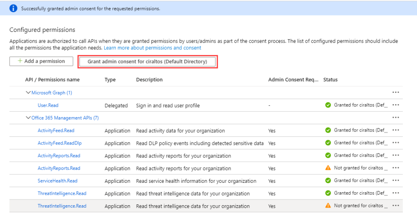This screenshot has width=417, height=217.
Task: Click the dash consent cell for User.Read
Action: [x=269, y=105]
